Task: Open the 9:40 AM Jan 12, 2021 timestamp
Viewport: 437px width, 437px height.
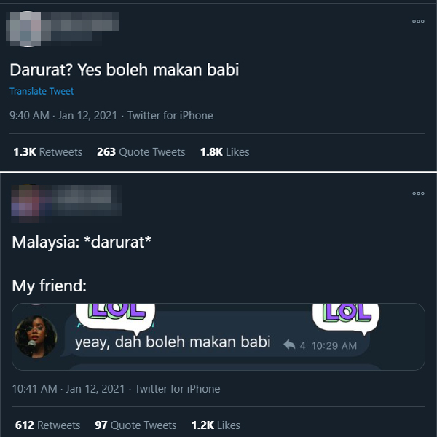Action: 63,116
